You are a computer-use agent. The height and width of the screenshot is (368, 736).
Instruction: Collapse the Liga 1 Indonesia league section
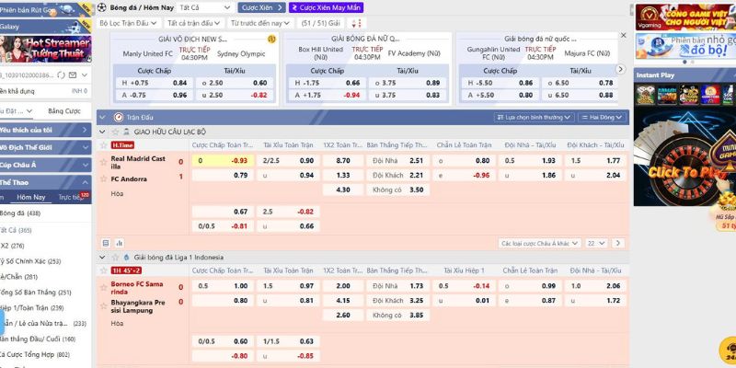point(103,258)
